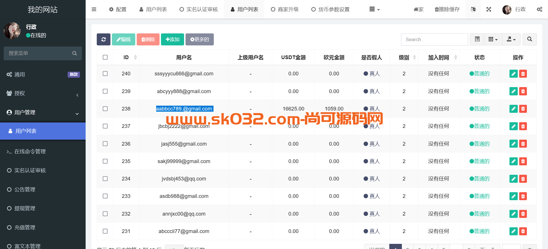
Task: Open the columns grid dropdown
Action: click(493, 39)
